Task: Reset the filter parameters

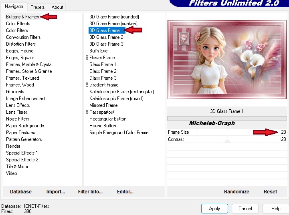Action: pyautogui.click(x=270, y=192)
